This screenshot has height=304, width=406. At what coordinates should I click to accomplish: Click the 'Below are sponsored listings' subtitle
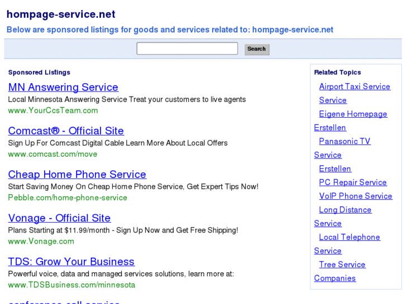point(170,30)
